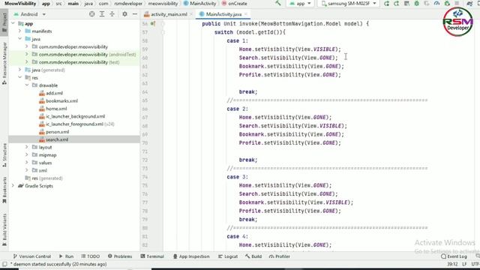Viewport: 480px width, 270px height.
Task: Click the Apply Changes and Restart Activity icon
Action: (397, 3)
